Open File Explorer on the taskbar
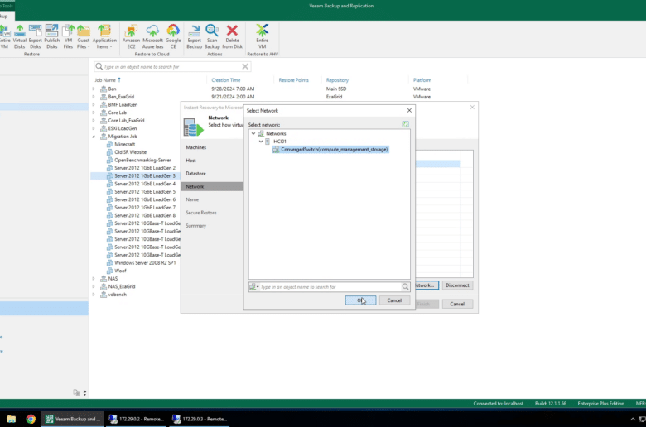646x427 pixels. point(11,419)
